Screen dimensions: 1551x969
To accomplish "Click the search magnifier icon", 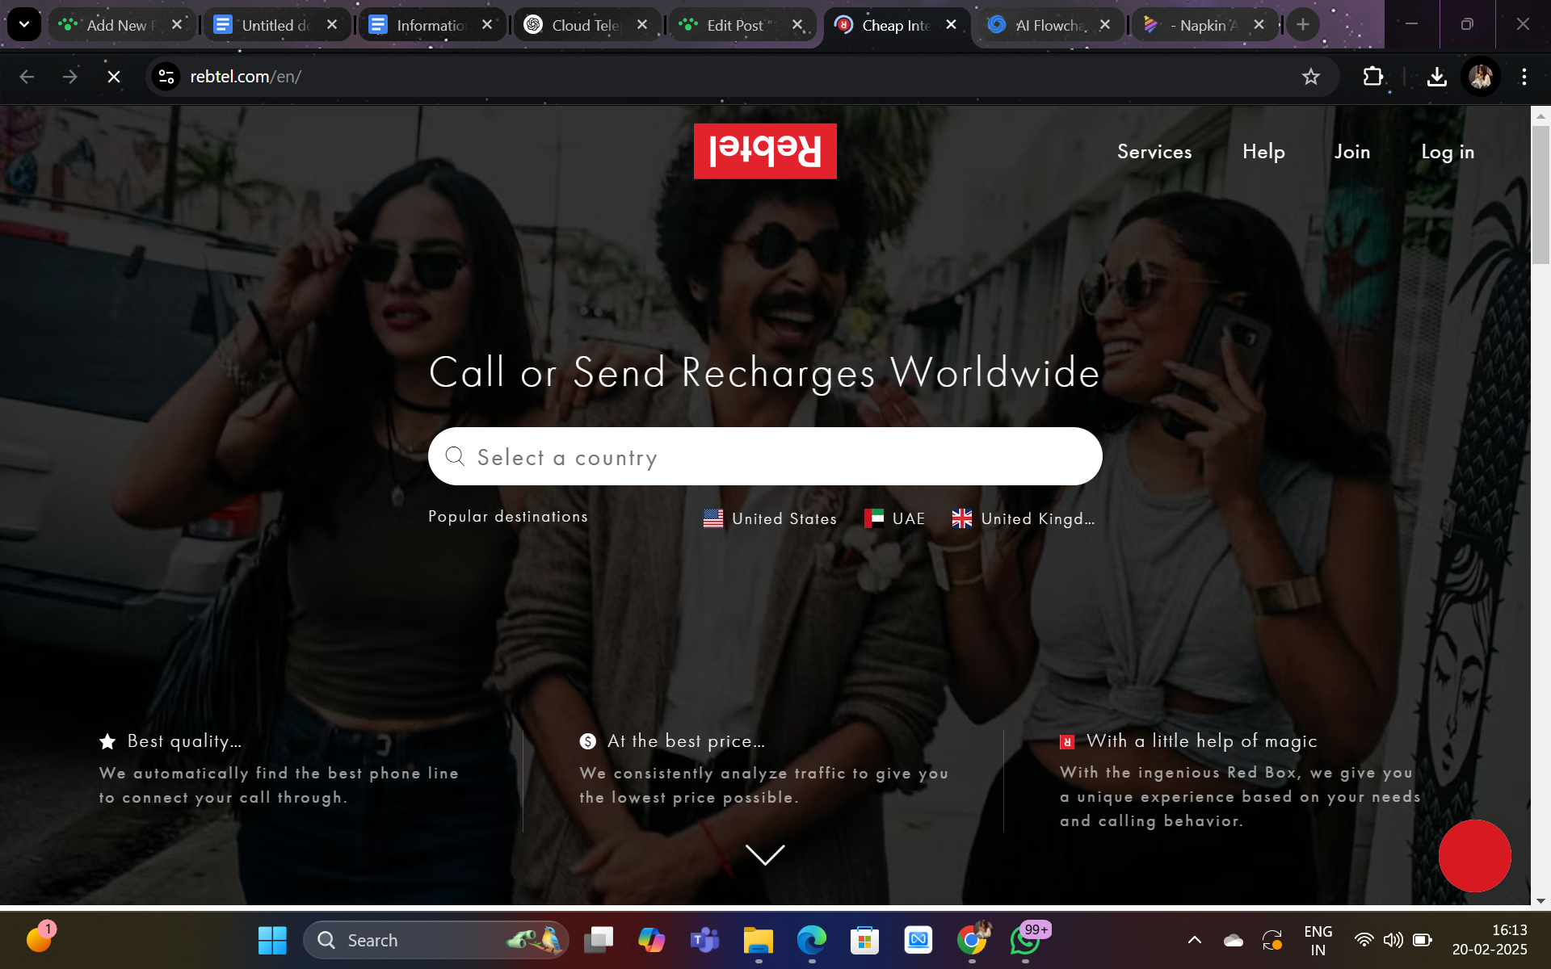I will (x=455, y=455).
